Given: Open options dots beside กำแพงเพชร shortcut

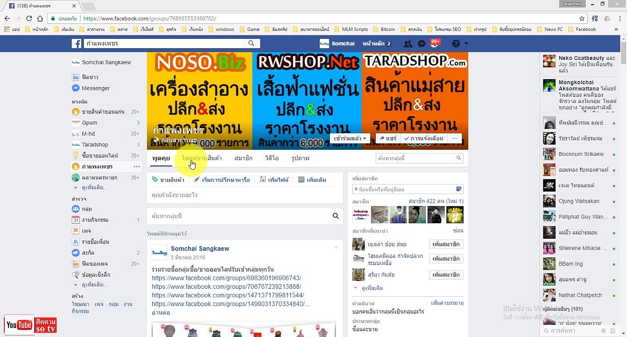Looking at the screenshot, I should [x=137, y=167].
